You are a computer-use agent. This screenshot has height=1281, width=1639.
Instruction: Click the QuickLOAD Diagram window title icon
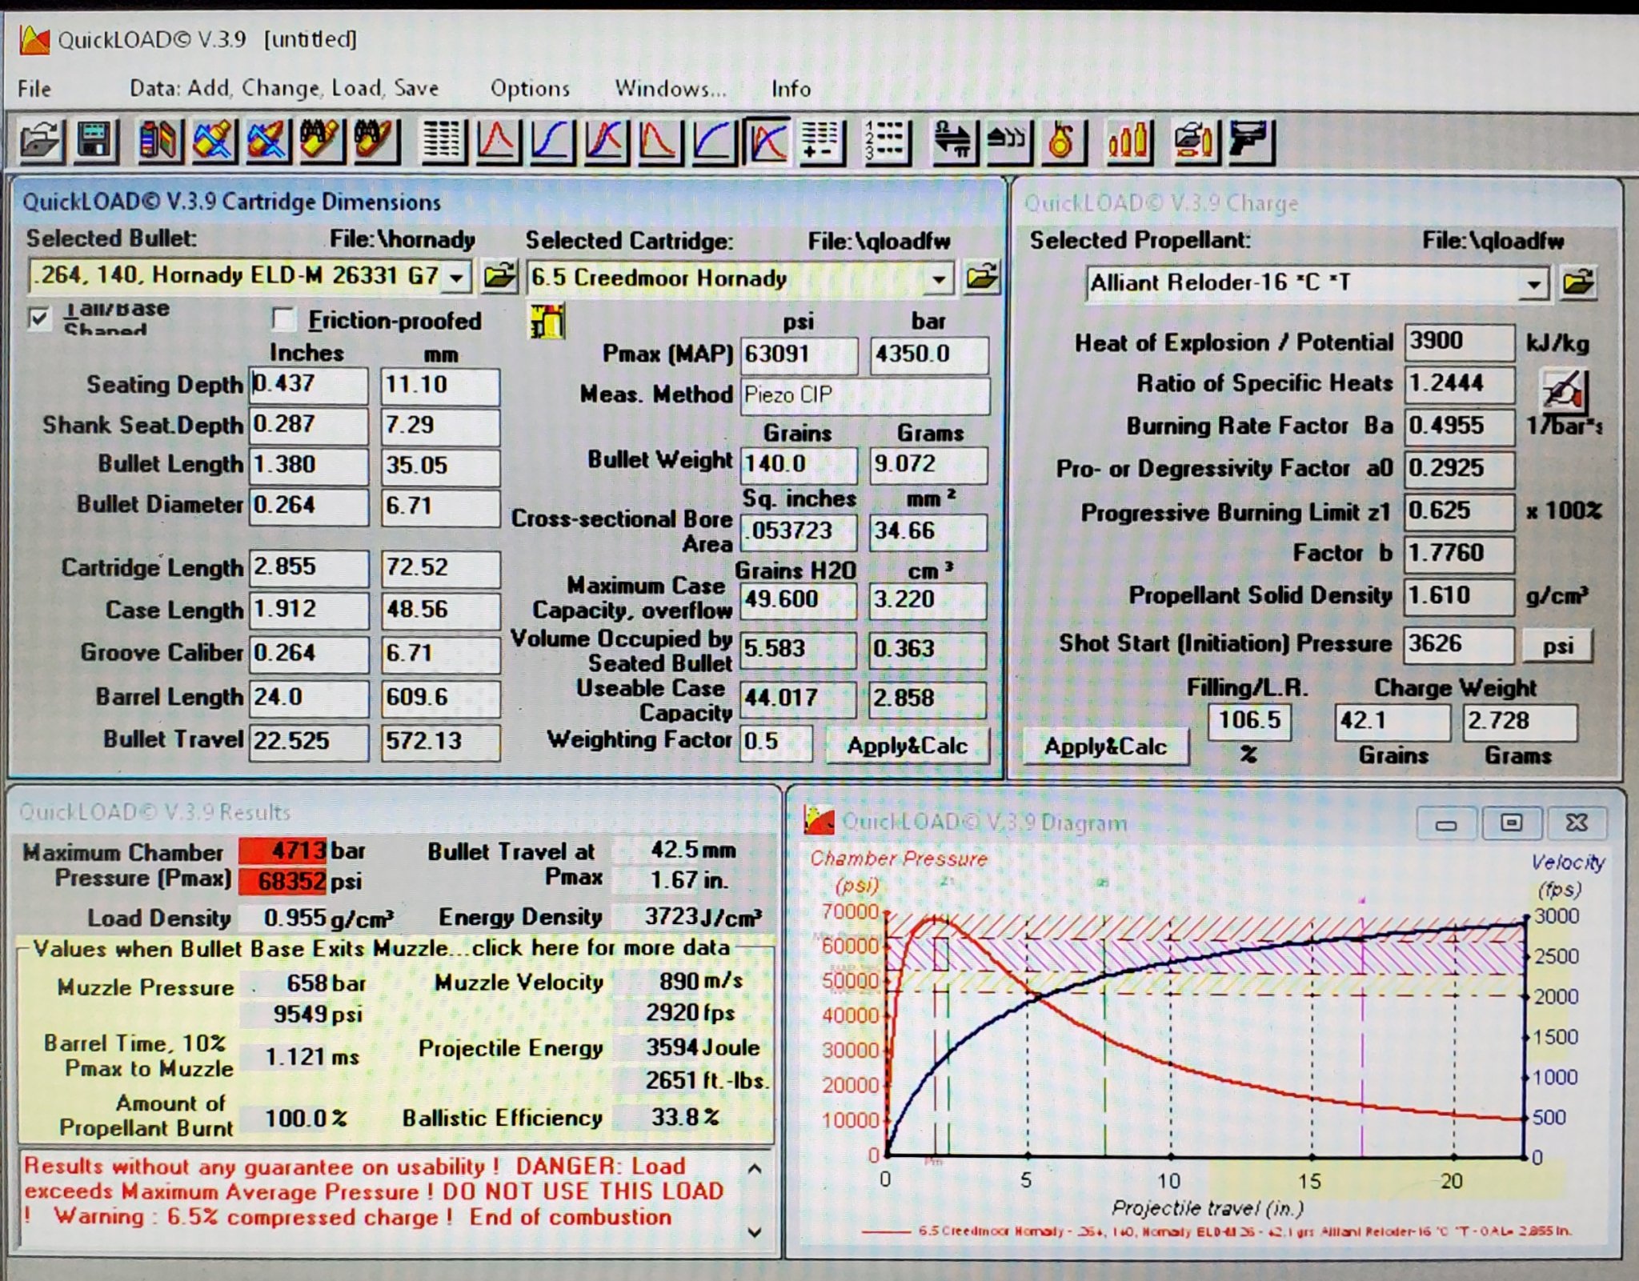[x=819, y=819]
